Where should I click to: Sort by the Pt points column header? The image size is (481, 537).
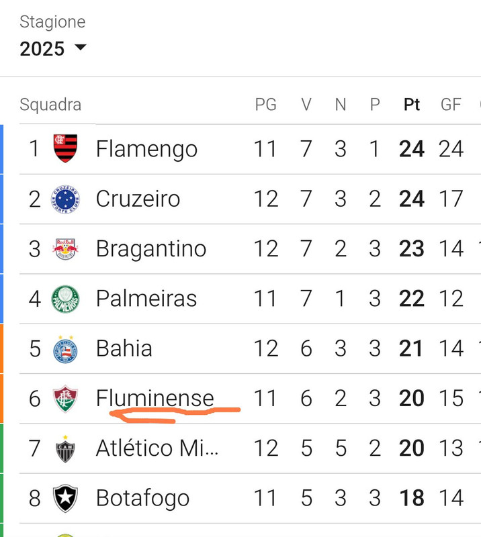click(412, 105)
